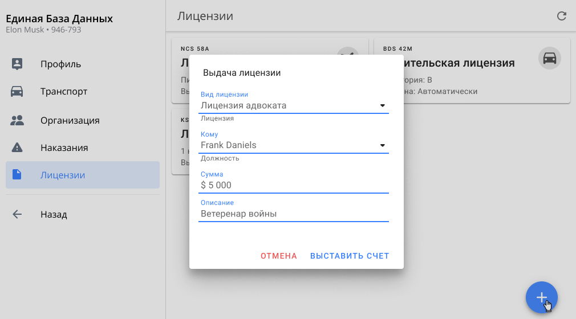Go to Наказания section
Screen dimensions: 576x319
click(x=64, y=148)
